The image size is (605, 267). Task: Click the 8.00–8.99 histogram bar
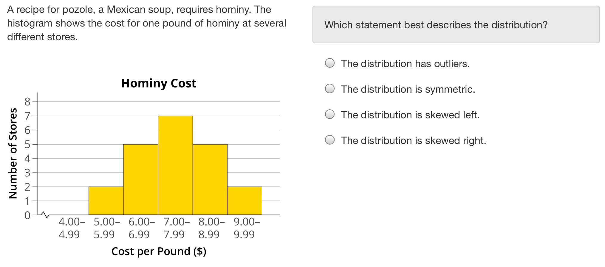(x=210, y=179)
